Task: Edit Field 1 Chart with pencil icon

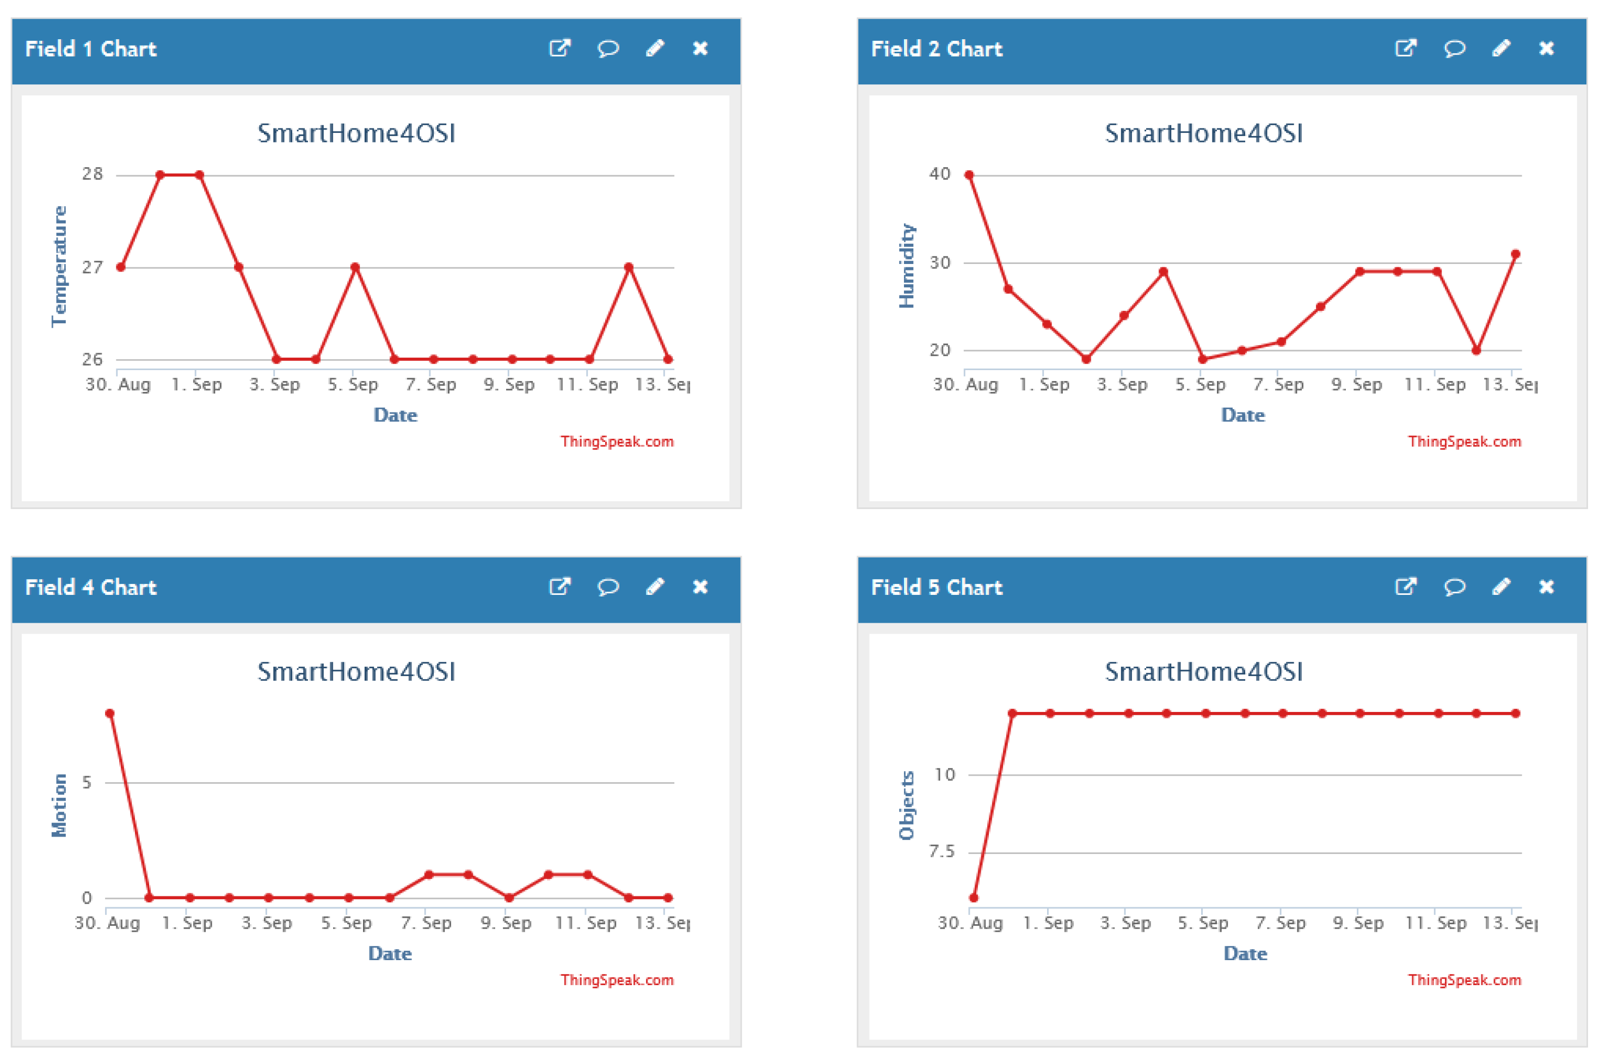Action: pyautogui.click(x=655, y=48)
